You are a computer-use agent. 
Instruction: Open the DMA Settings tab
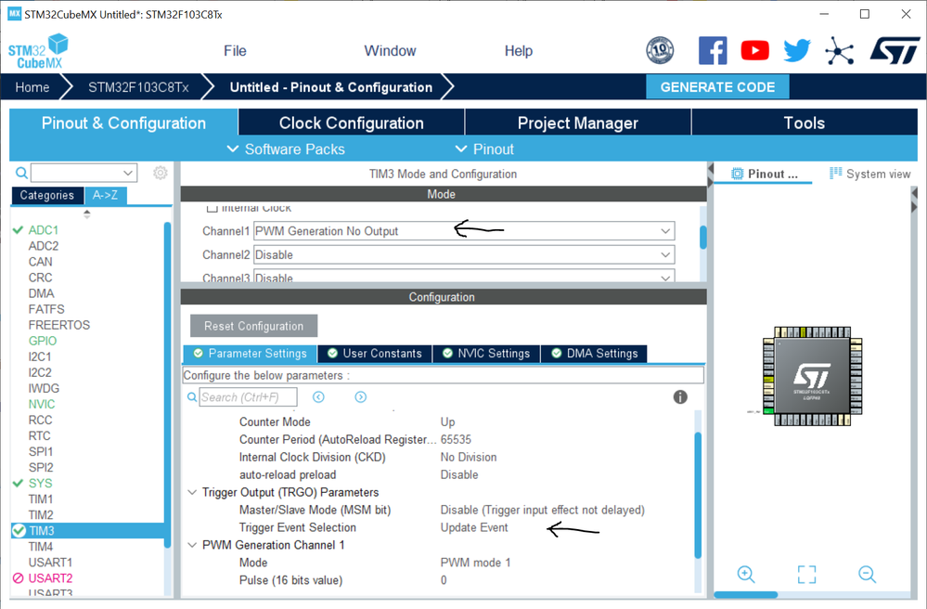tap(594, 354)
